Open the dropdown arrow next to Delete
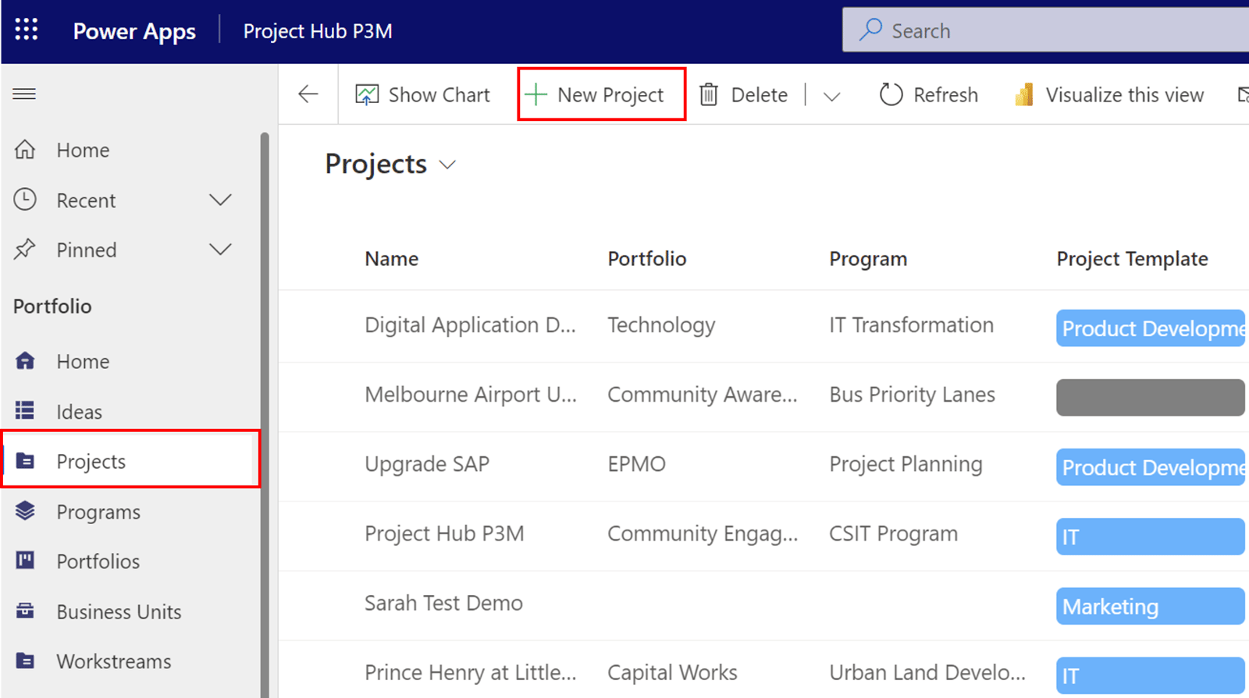This screenshot has width=1249, height=698. click(831, 96)
